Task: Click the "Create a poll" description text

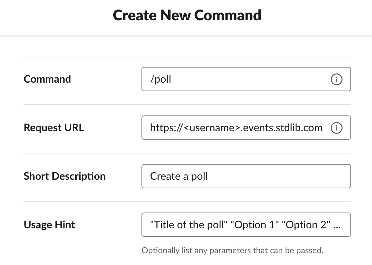Action: (179, 176)
